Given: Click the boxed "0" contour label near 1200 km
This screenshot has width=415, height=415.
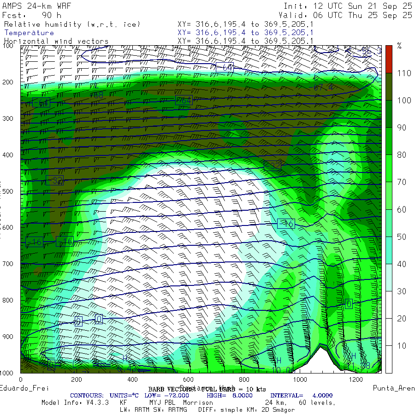Looking at the screenshot, I should coord(349,304).
